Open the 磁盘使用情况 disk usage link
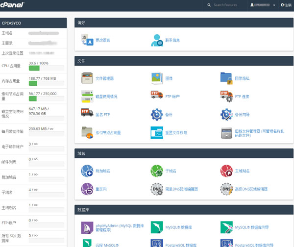Image resolution: width=294 pixels, height=247 pixels. coord(106,97)
